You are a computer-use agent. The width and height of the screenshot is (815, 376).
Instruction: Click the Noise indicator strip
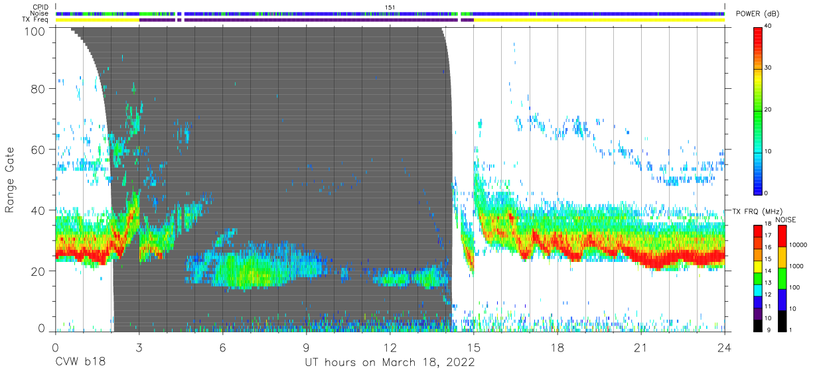coord(390,13)
